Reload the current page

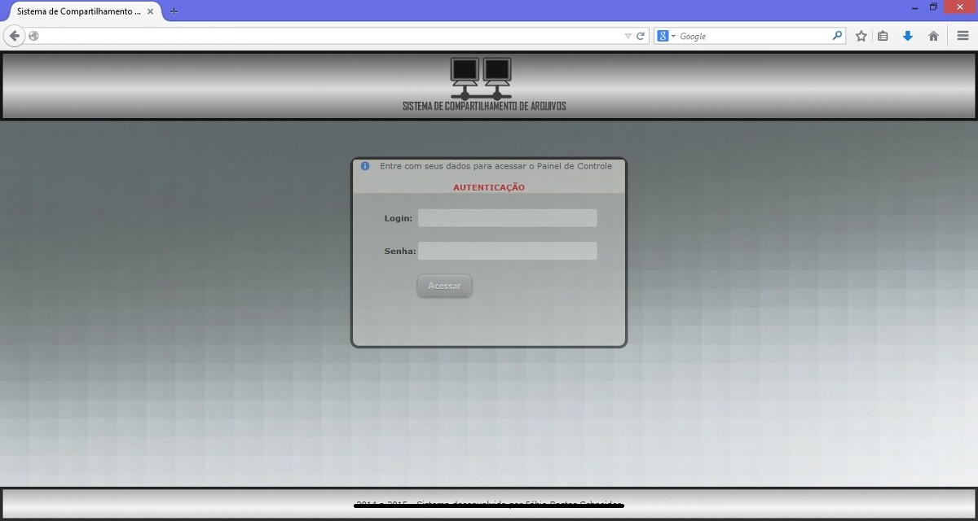pos(641,36)
